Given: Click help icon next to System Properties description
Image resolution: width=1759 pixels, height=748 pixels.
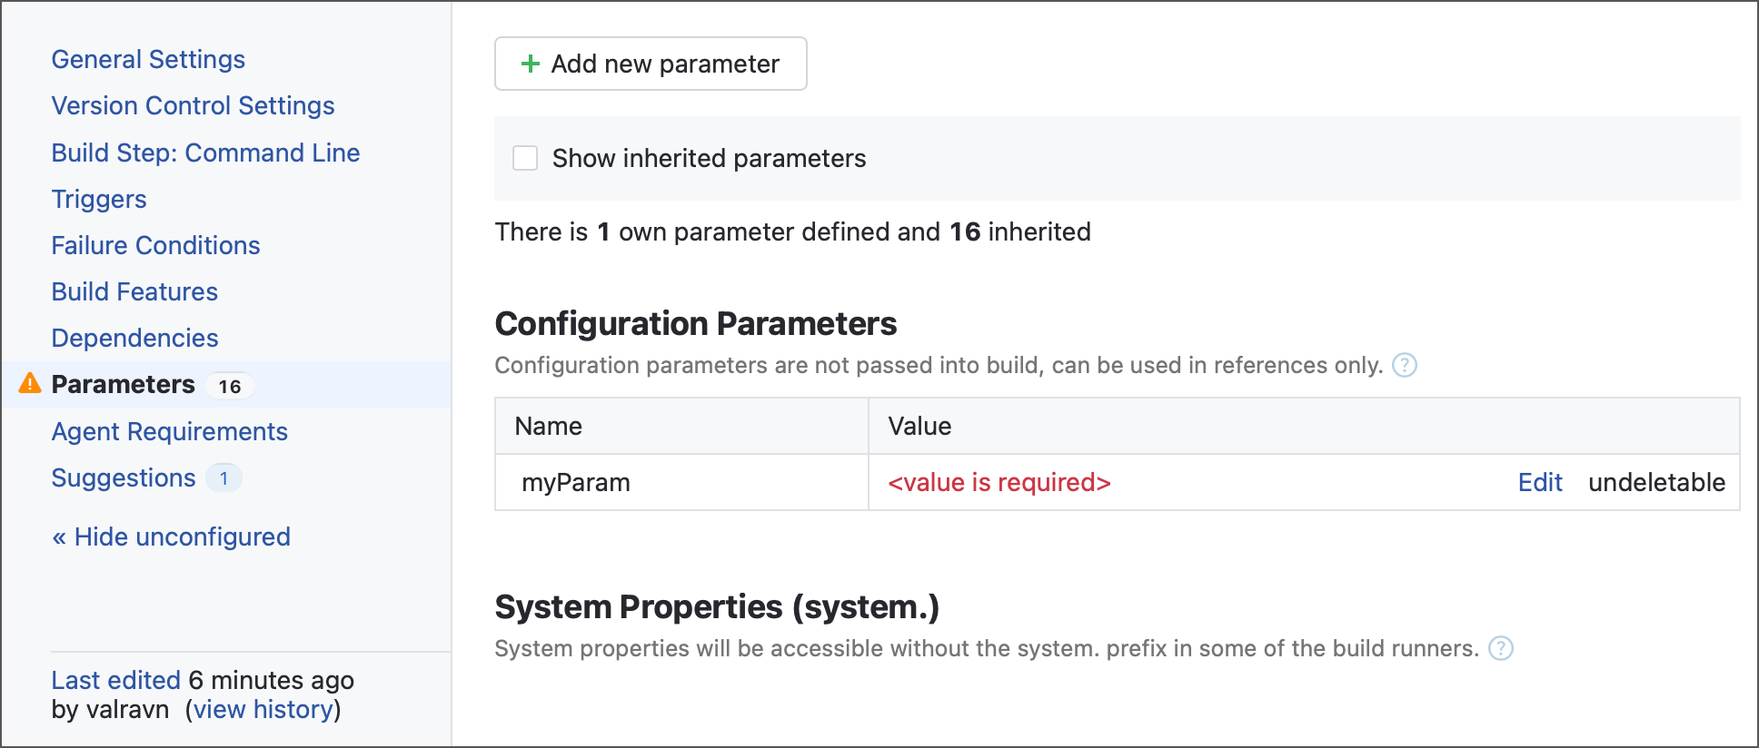Looking at the screenshot, I should 1501,648.
